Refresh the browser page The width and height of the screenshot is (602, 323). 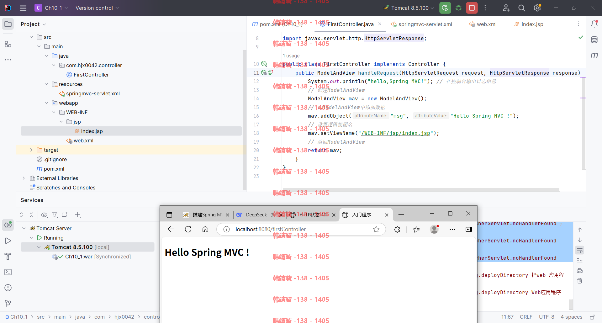(188, 229)
